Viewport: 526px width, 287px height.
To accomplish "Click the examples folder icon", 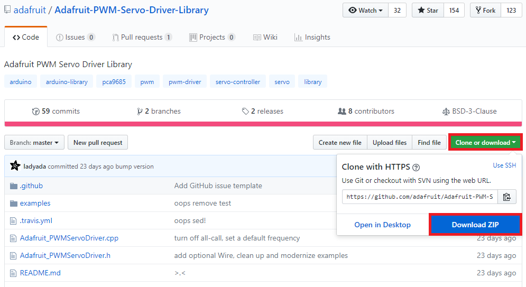I will pos(14,203).
